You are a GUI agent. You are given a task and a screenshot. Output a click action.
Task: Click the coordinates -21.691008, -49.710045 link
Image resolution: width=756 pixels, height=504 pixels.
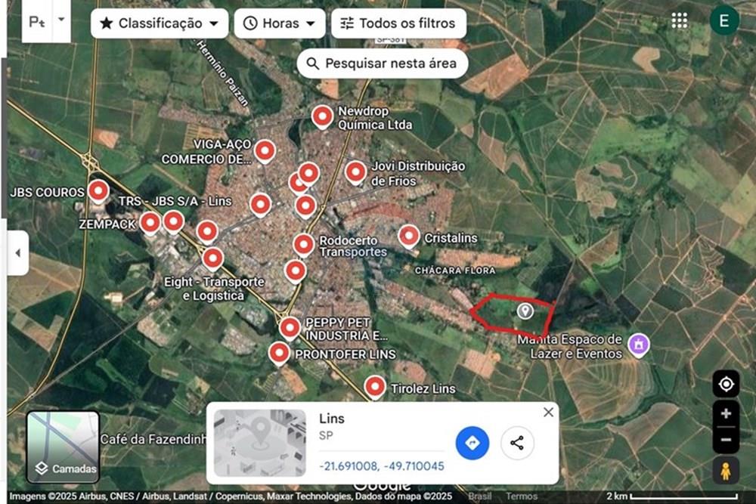(382, 466)
